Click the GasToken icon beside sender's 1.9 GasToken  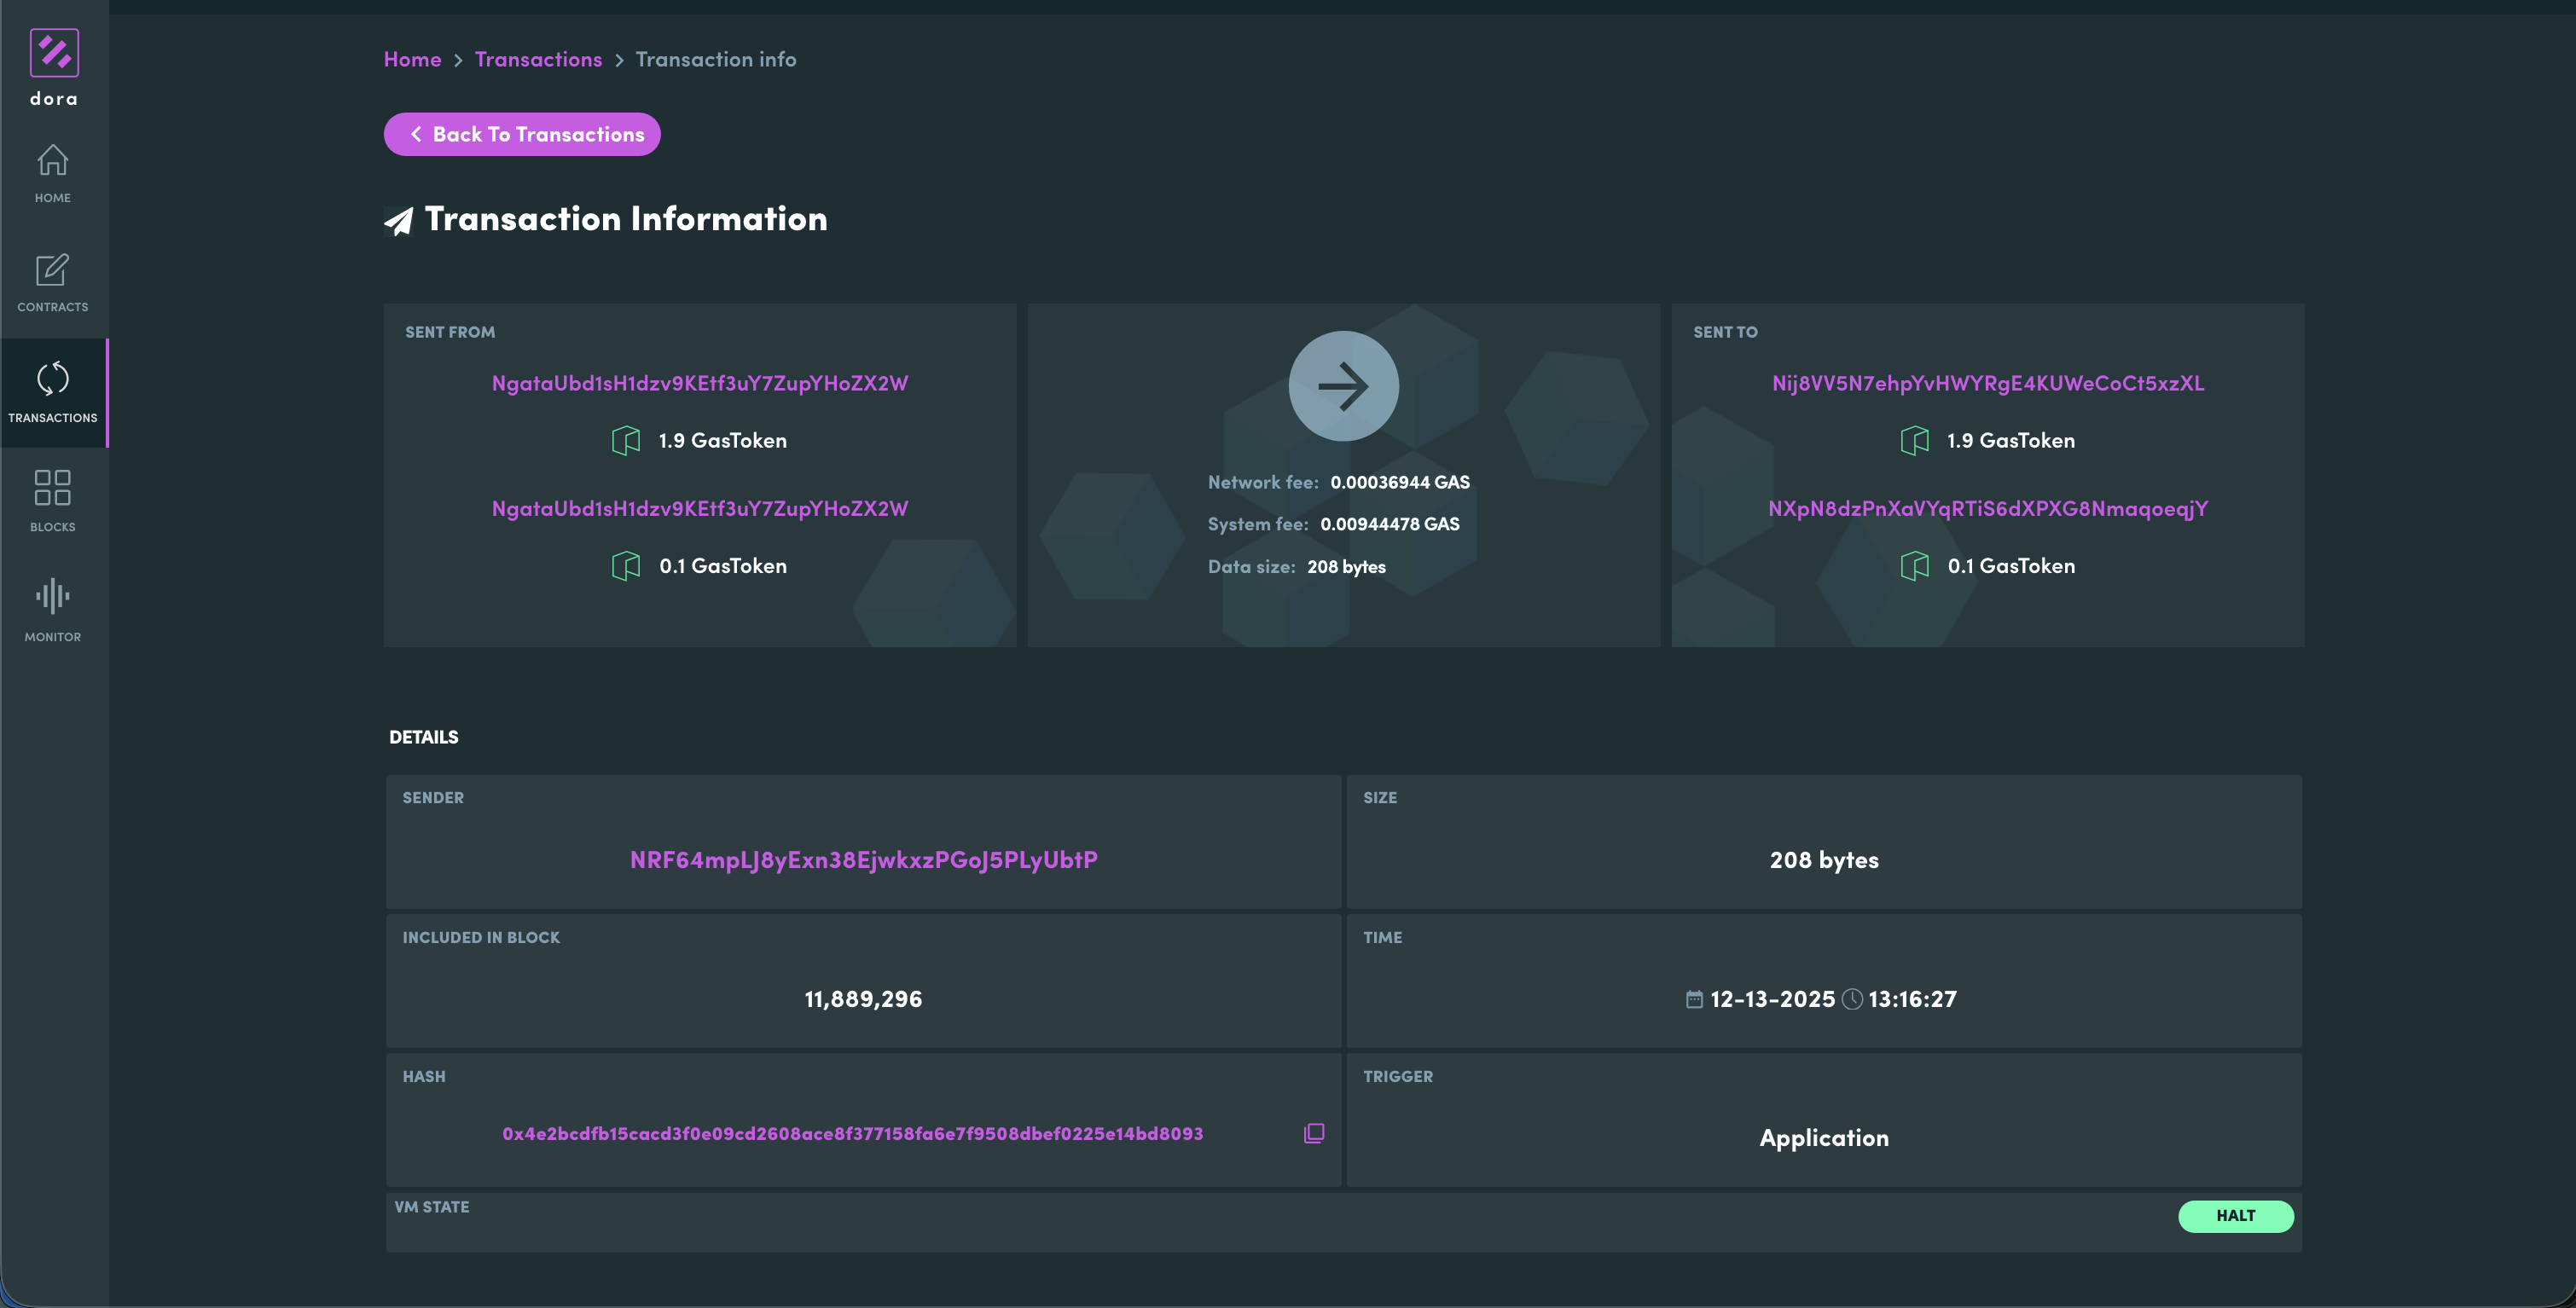pos(626,440)
